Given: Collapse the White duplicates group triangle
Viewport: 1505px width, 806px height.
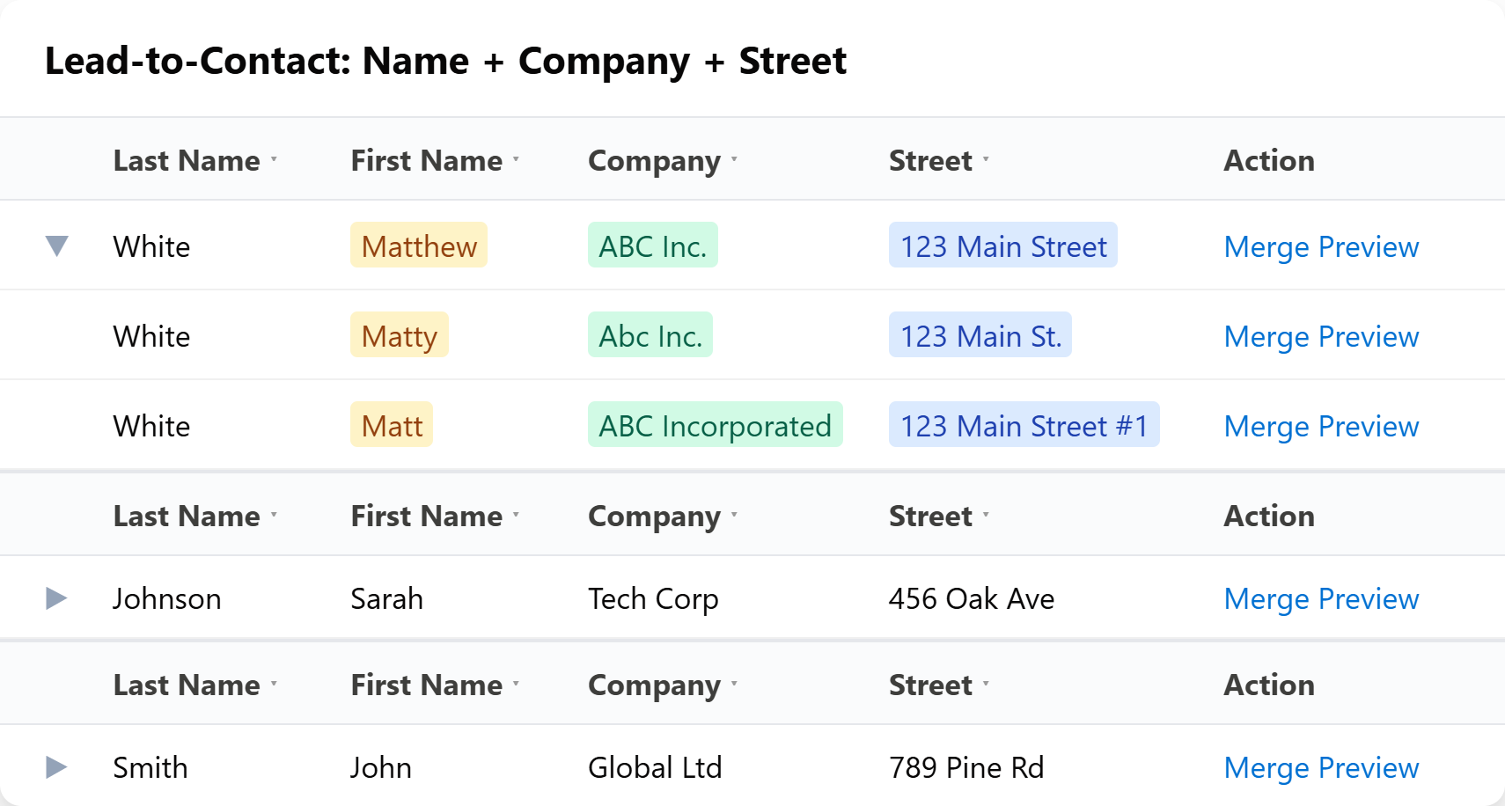Looking at the screenshot, I should click(57, 246).
